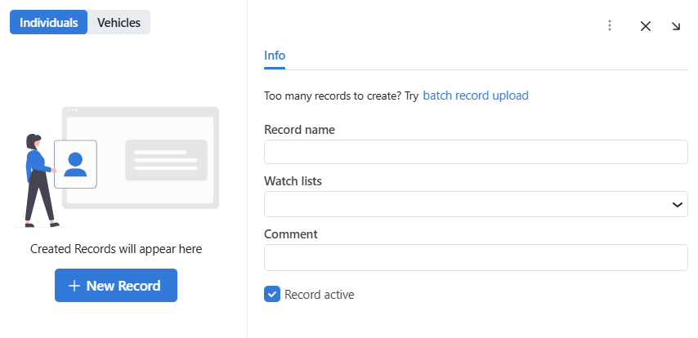Follow the batch record upload link

pos(475,96)
